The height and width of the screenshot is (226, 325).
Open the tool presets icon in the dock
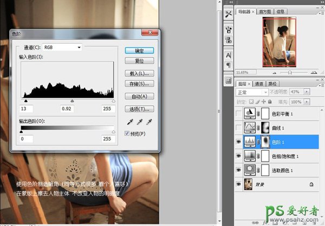(x=228, y=13)
